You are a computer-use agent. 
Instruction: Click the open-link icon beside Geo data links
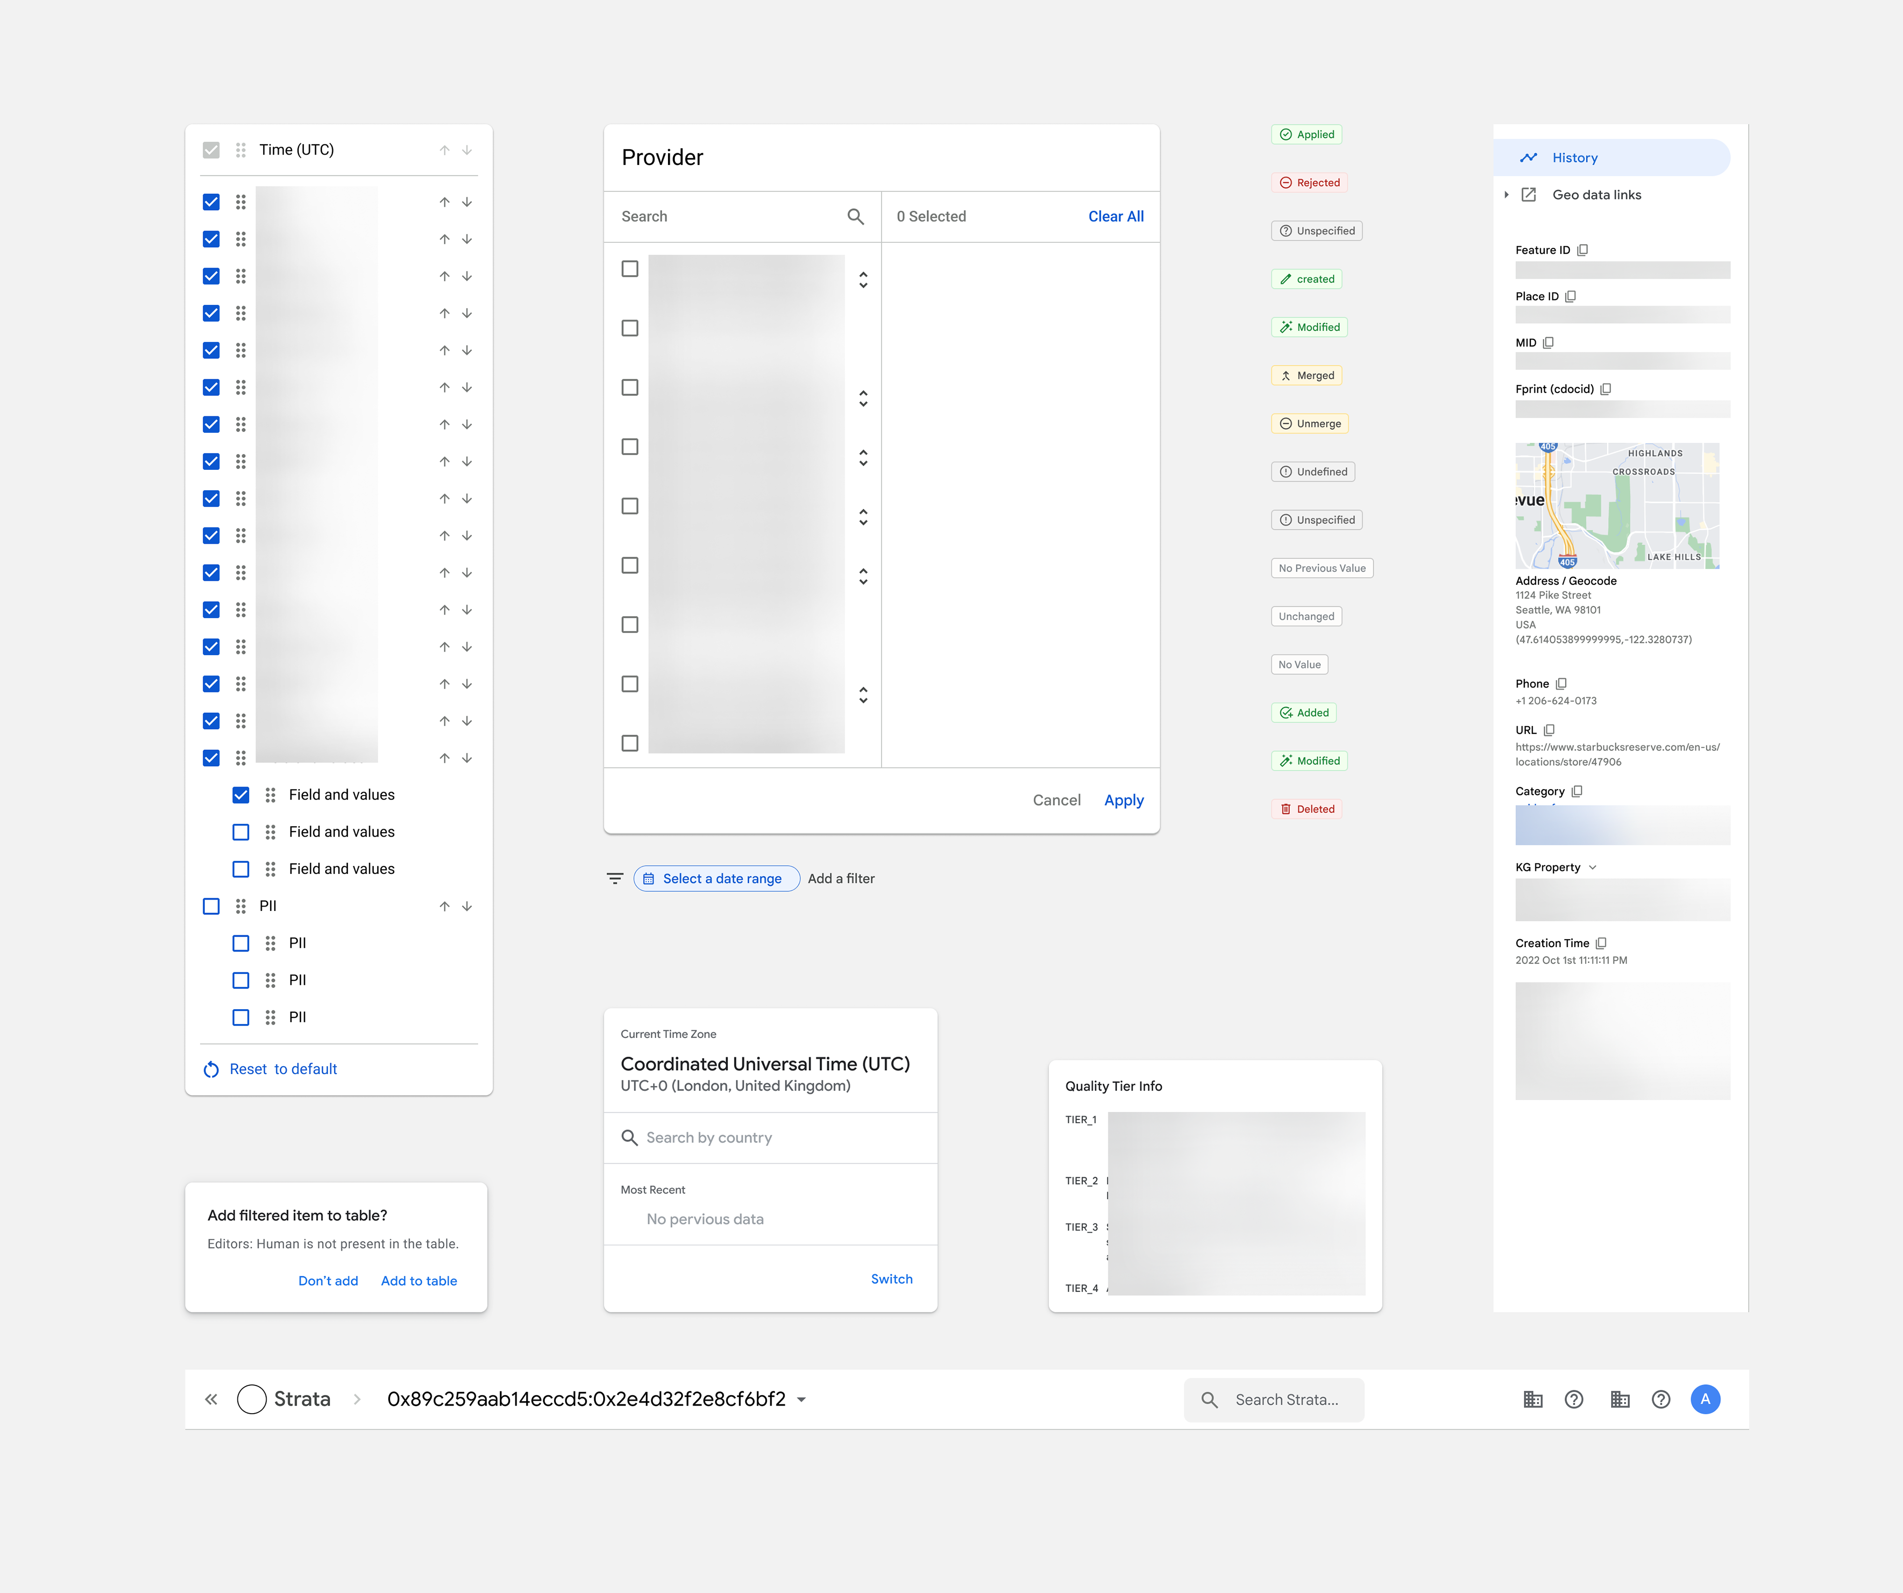pos(1529,195)
